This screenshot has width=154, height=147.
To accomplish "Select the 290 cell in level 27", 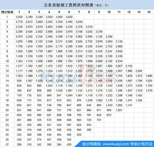I will [19, 144].
